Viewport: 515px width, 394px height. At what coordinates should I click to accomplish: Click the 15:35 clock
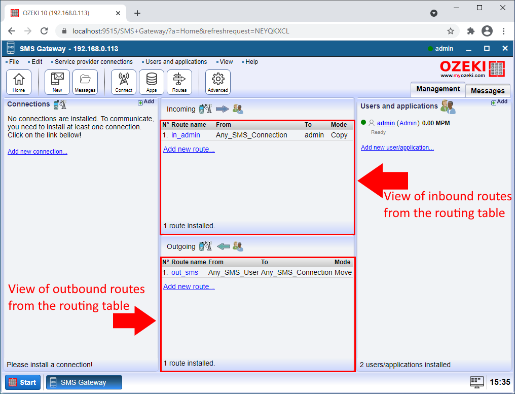[x=500, y=382]
